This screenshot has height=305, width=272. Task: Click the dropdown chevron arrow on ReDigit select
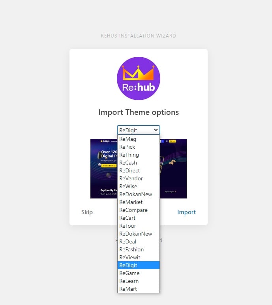pyautogui.click(x=156, y=130)
